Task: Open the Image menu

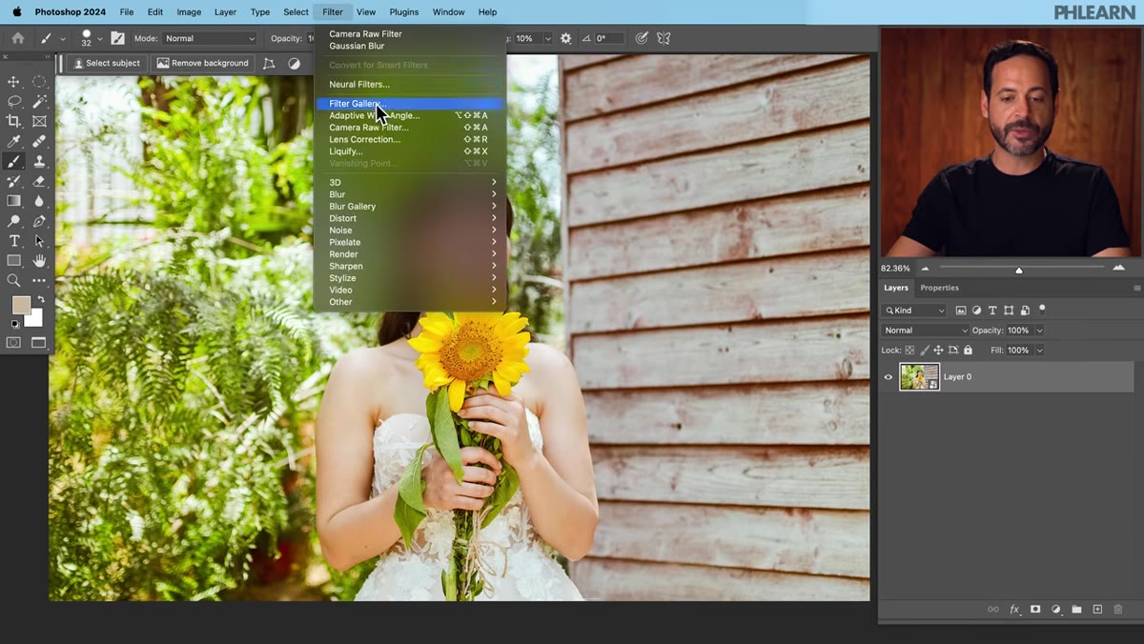Action: coord(189,12)
